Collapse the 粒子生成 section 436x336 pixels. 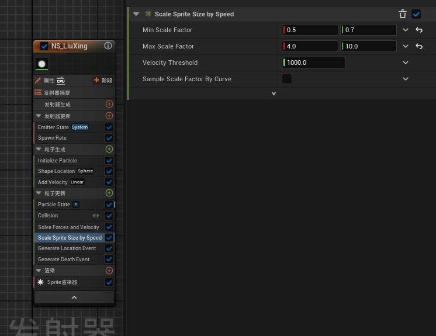coord(39,149)
